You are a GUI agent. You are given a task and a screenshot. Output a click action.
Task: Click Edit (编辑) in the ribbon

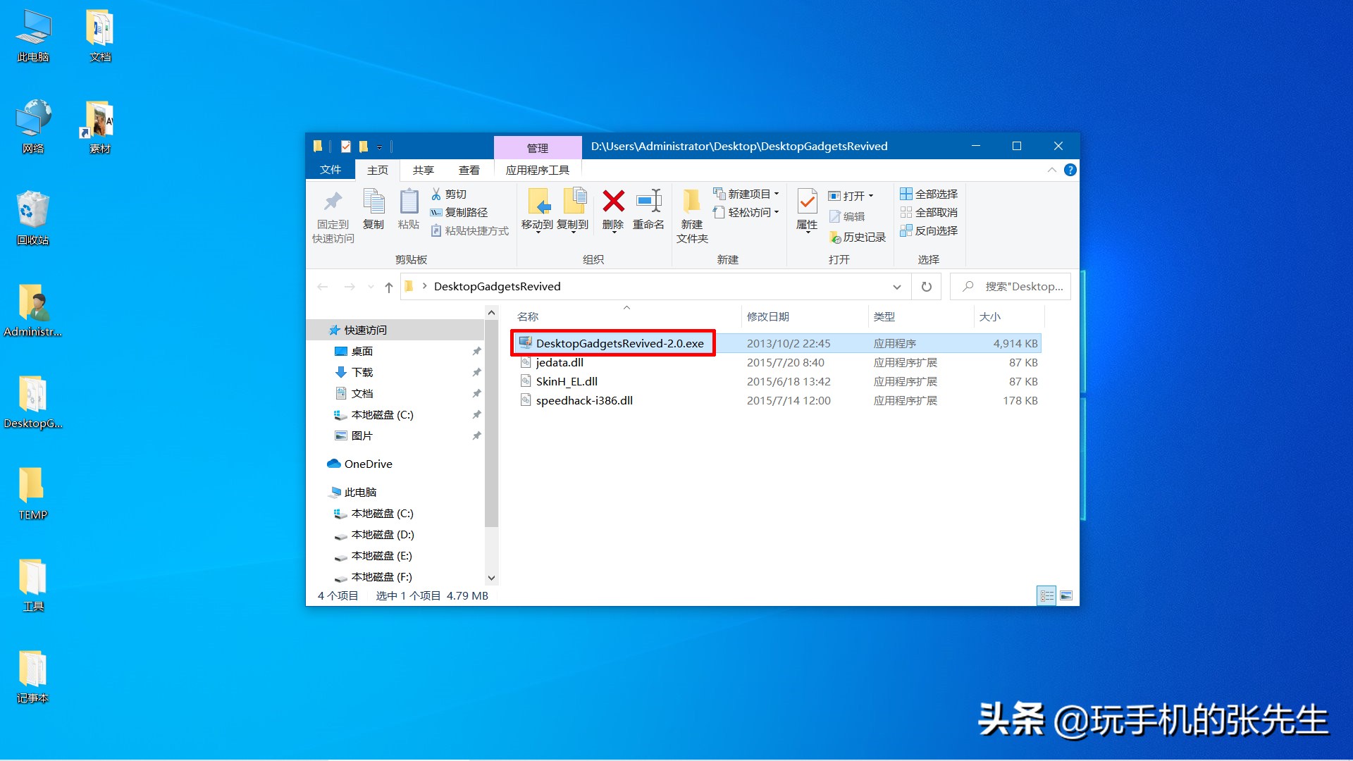[x=846, y=216]
